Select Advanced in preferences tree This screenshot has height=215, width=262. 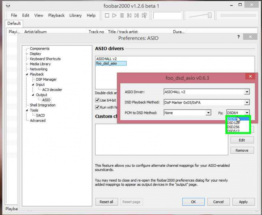[x=38, y=121]
